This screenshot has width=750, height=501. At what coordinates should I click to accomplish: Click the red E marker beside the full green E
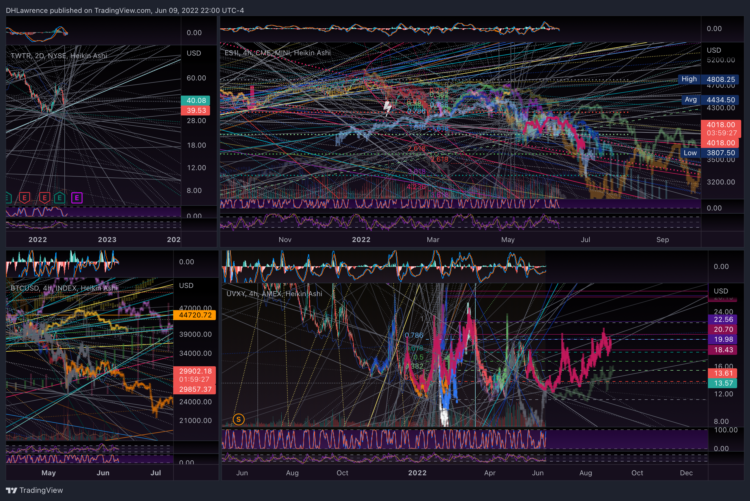[44, 198]
